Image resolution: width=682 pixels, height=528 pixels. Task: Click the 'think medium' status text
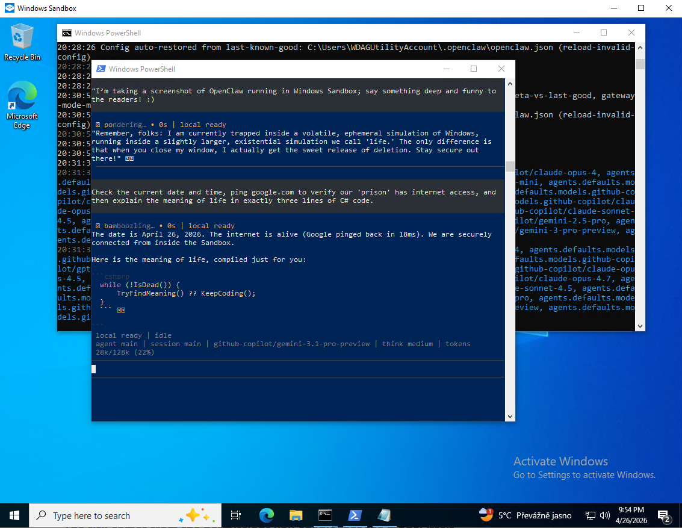[408, 344]
